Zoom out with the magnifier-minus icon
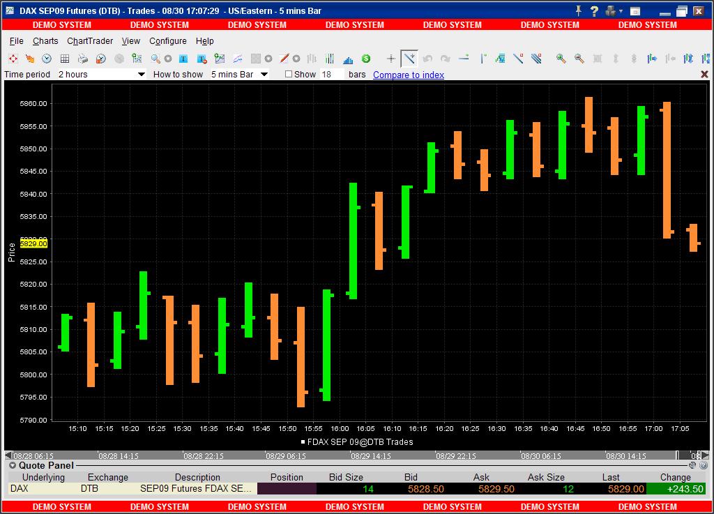 click(577, 57)
